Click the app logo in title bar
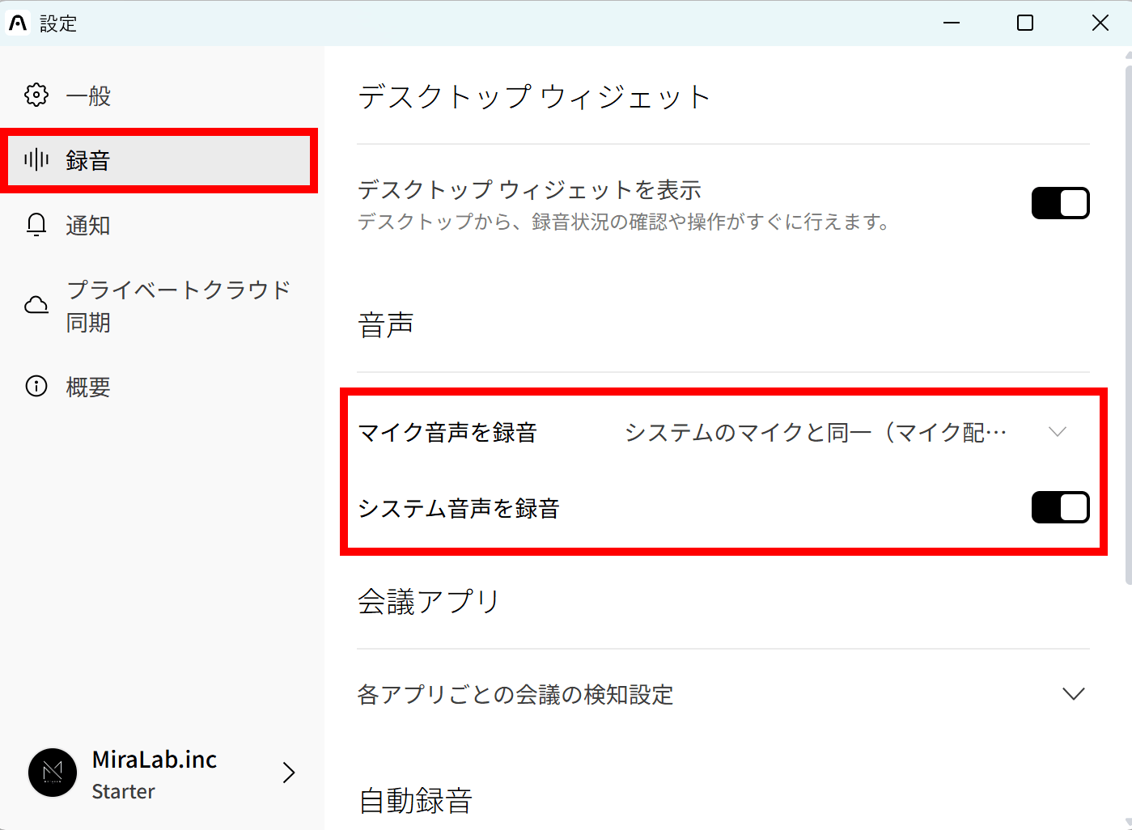The width and height of the screenshot is (1132, 830). [x=18, y=23]
